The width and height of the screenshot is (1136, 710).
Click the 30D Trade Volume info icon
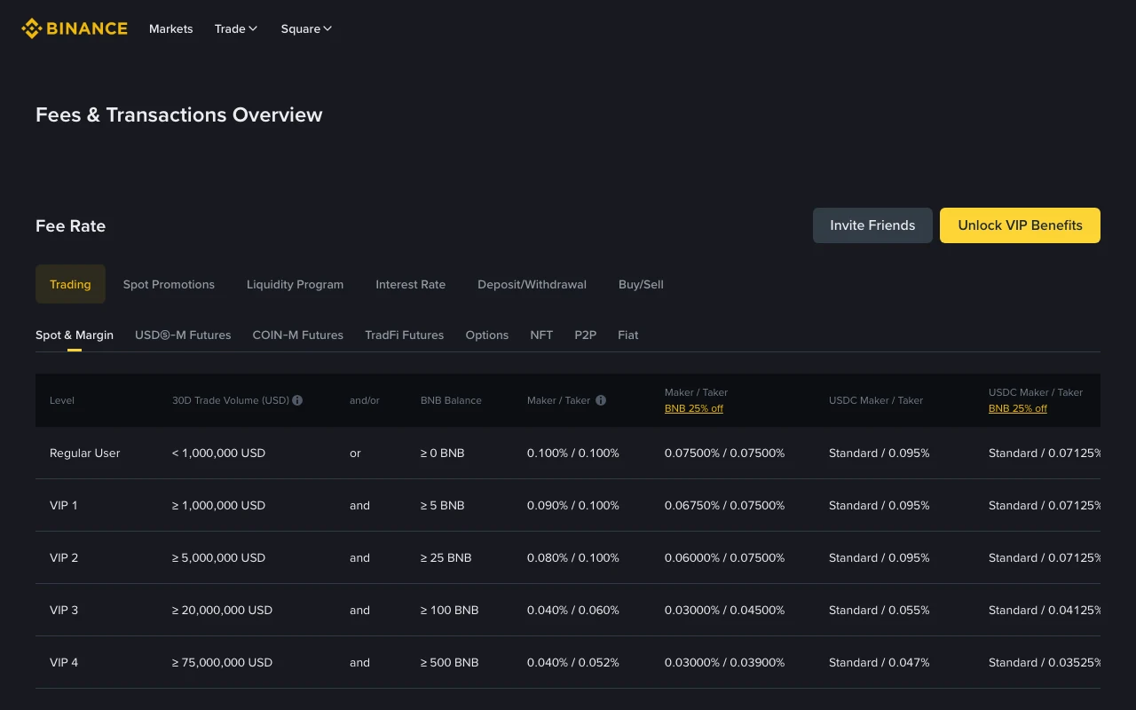click(x=297, y=400)
